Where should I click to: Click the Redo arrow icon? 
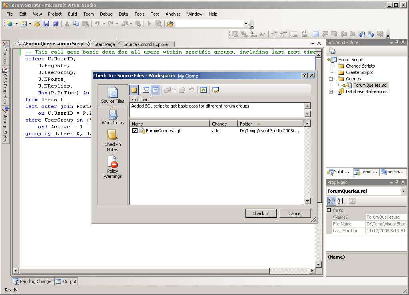point(111,24)
